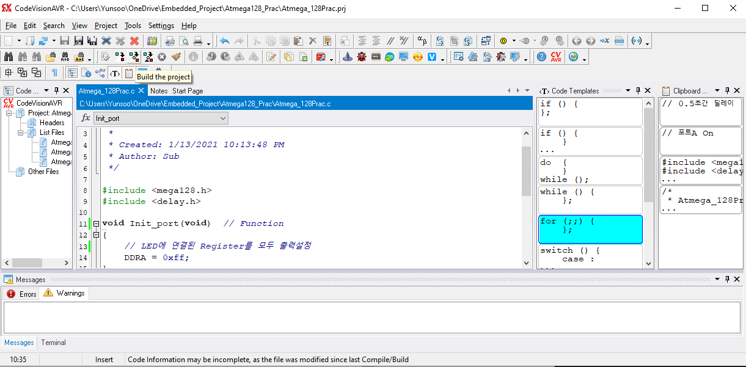
Task: Click the red bug Debugger icon
Action: click(x=362, y=57)
